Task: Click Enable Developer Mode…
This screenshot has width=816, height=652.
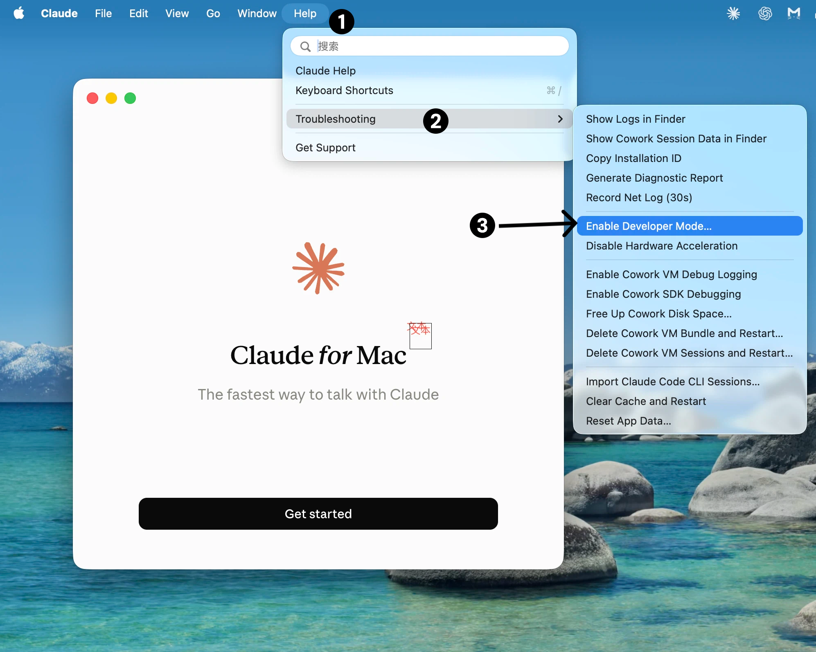Action: coord(690,226)
